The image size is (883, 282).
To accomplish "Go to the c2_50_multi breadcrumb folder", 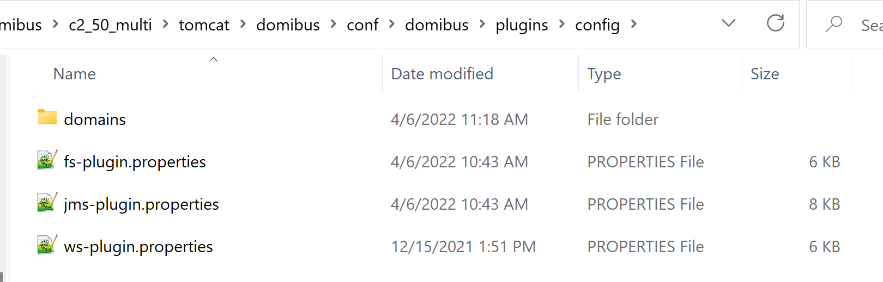I will tap(110, 25).
